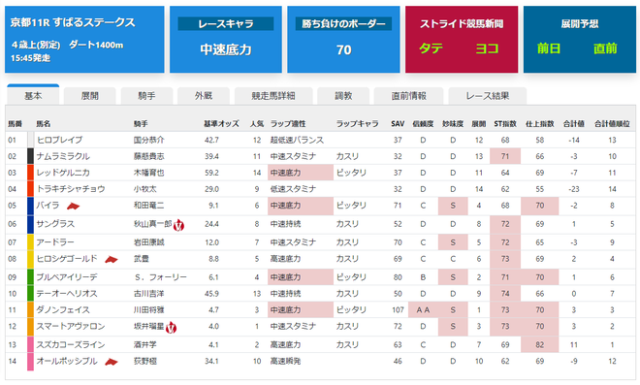Click the red badge icon next to 秋山真一郎

178,225
